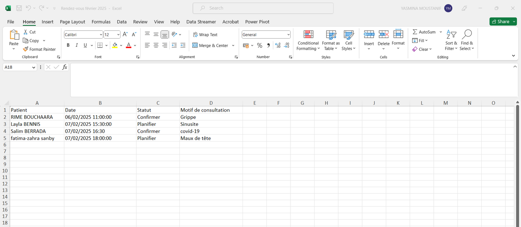The image size is (521, 227).
Task: Click the green Share button
Action: pos(500,21)
